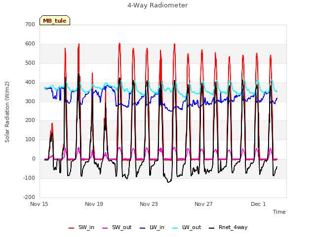Click the 300 y-axis tick label
The image size is (316, 237).
30,101
